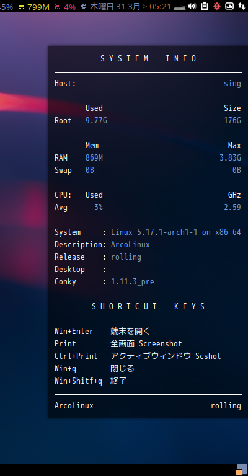248x476 pixels.
Task: Open the picture frame tray icon
Action: pyautogui.click(x=229, y=6)
